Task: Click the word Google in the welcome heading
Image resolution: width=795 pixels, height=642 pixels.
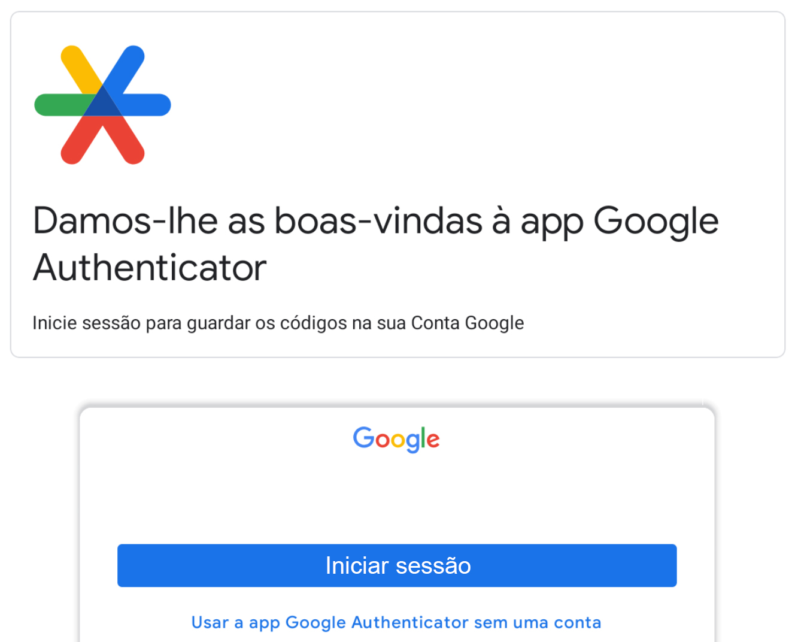Action: point(656,222)
